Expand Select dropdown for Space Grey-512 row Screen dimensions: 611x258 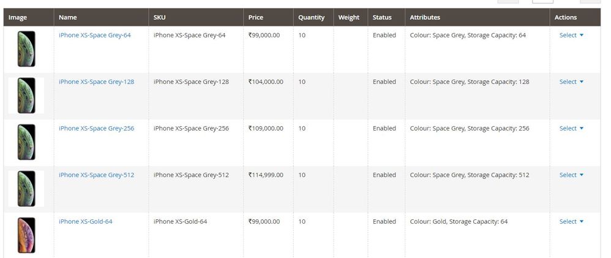click(x=571, y=175)
